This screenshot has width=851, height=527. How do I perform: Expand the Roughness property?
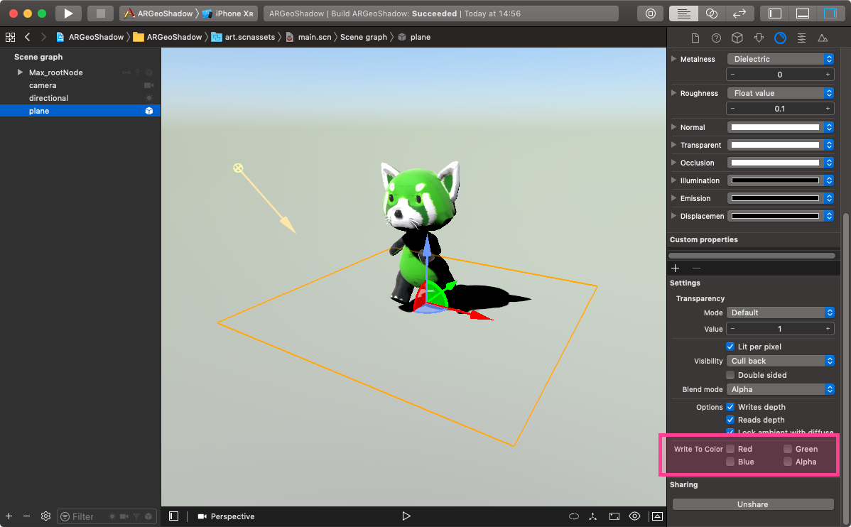click(673, 93)
